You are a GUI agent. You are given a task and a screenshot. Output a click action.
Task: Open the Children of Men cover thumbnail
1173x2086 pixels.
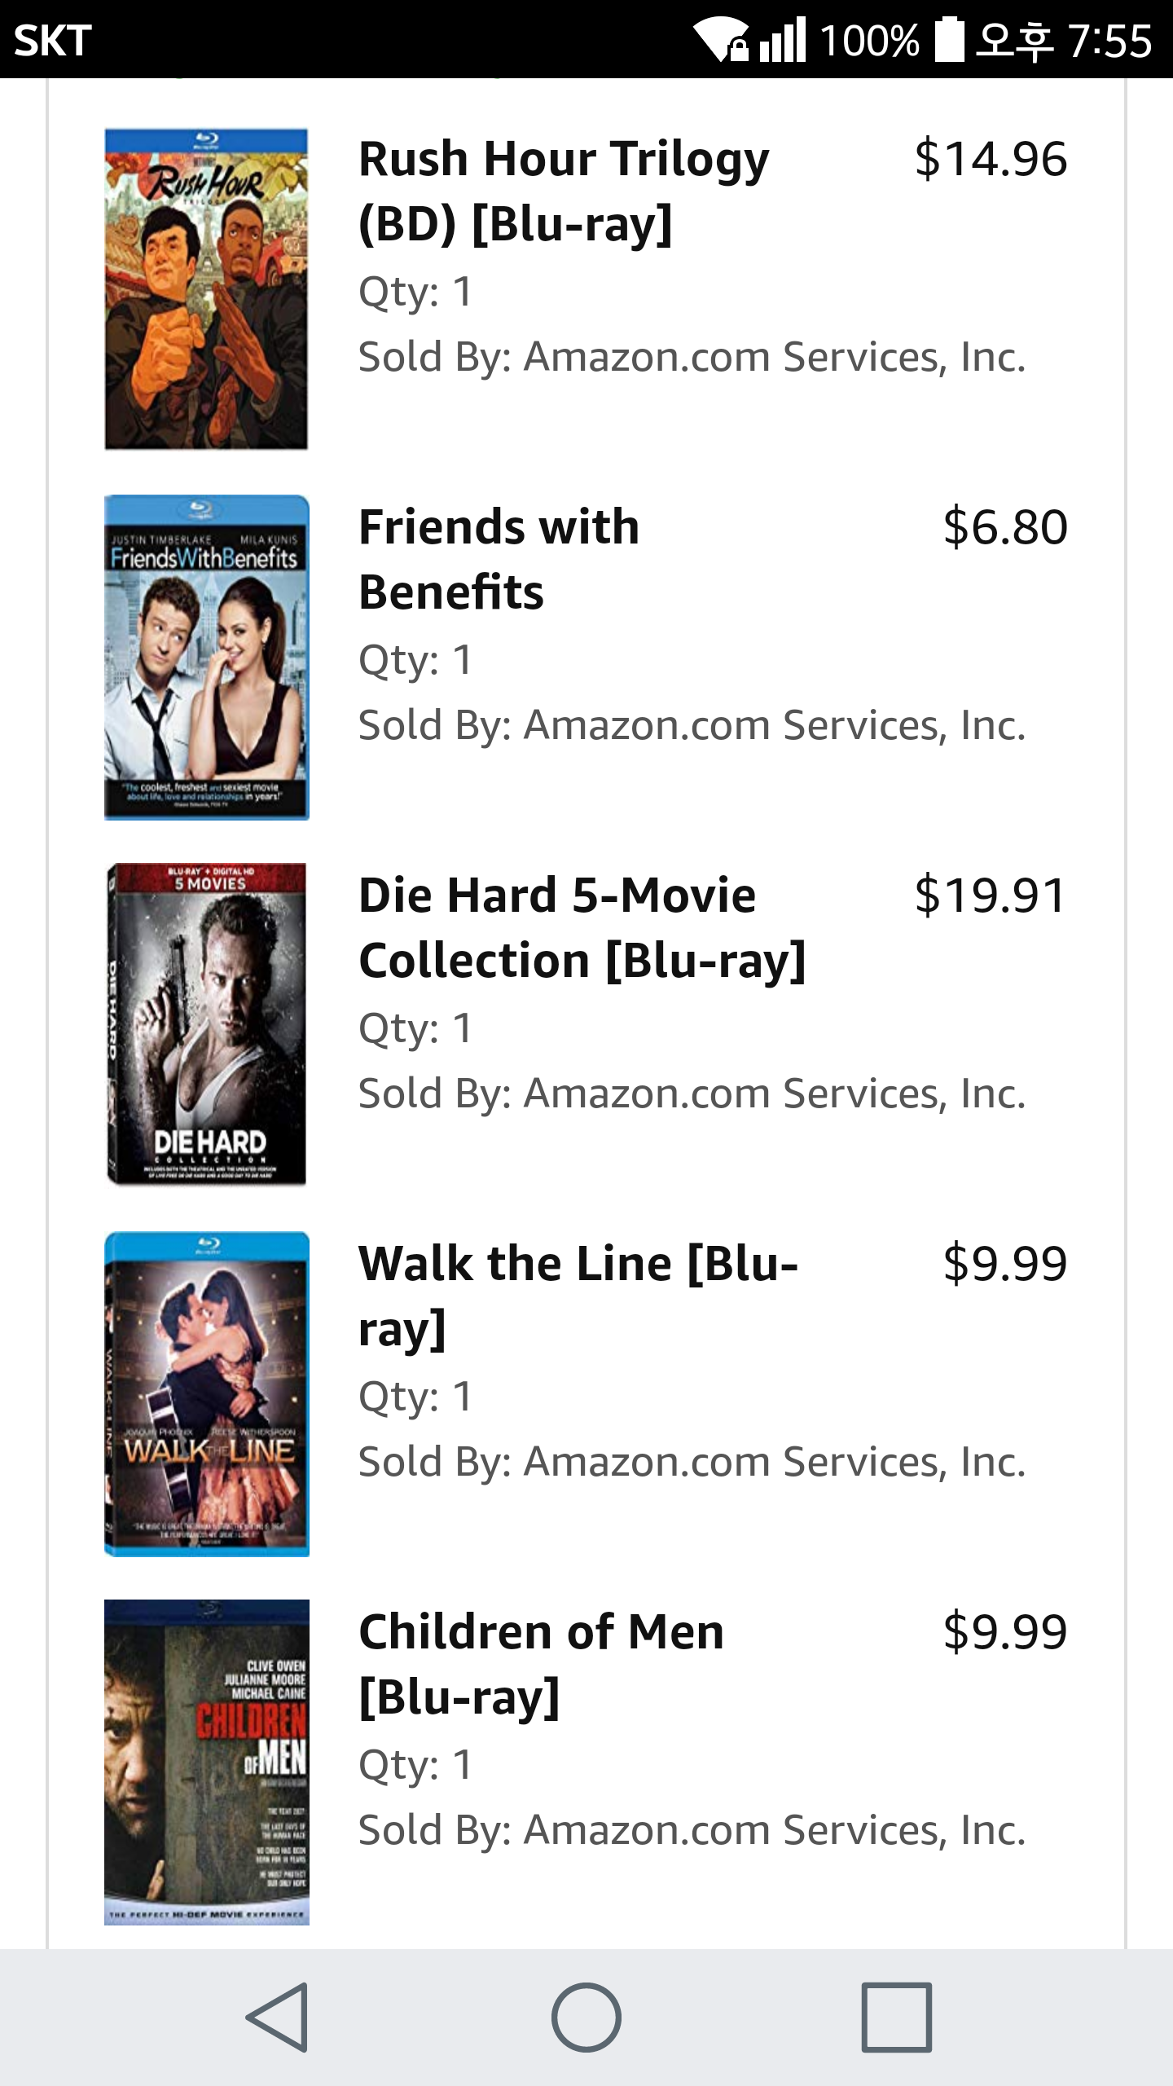tap(206, 1762)
